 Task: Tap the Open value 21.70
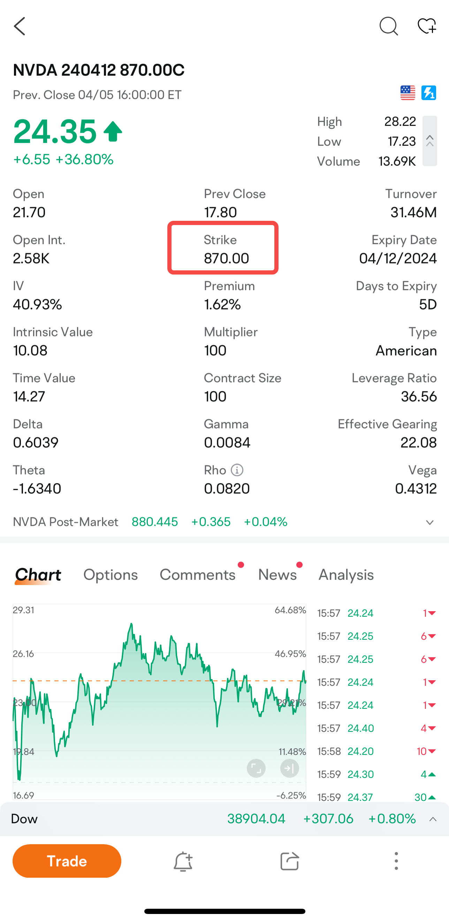[29, 212]
